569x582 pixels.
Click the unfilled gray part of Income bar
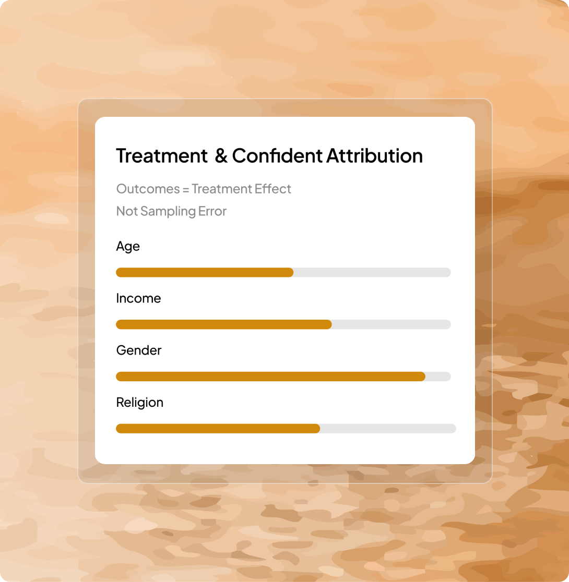click(392, 324)
